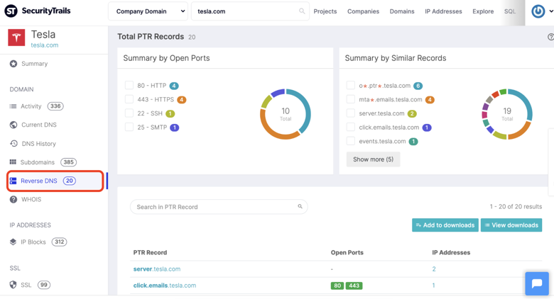The height and width of the screenshot is (299, 554).
Task: Open the server.tesla.com PTR record link
Action: coord(157,269)
